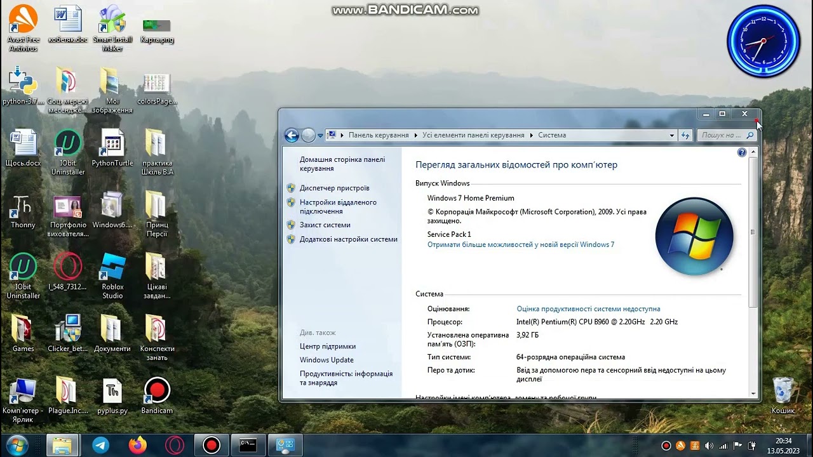The width and height of the screenshot is (813, 457).
Task: Open Opera browser from the taskbar
Action: pos(174,445)
